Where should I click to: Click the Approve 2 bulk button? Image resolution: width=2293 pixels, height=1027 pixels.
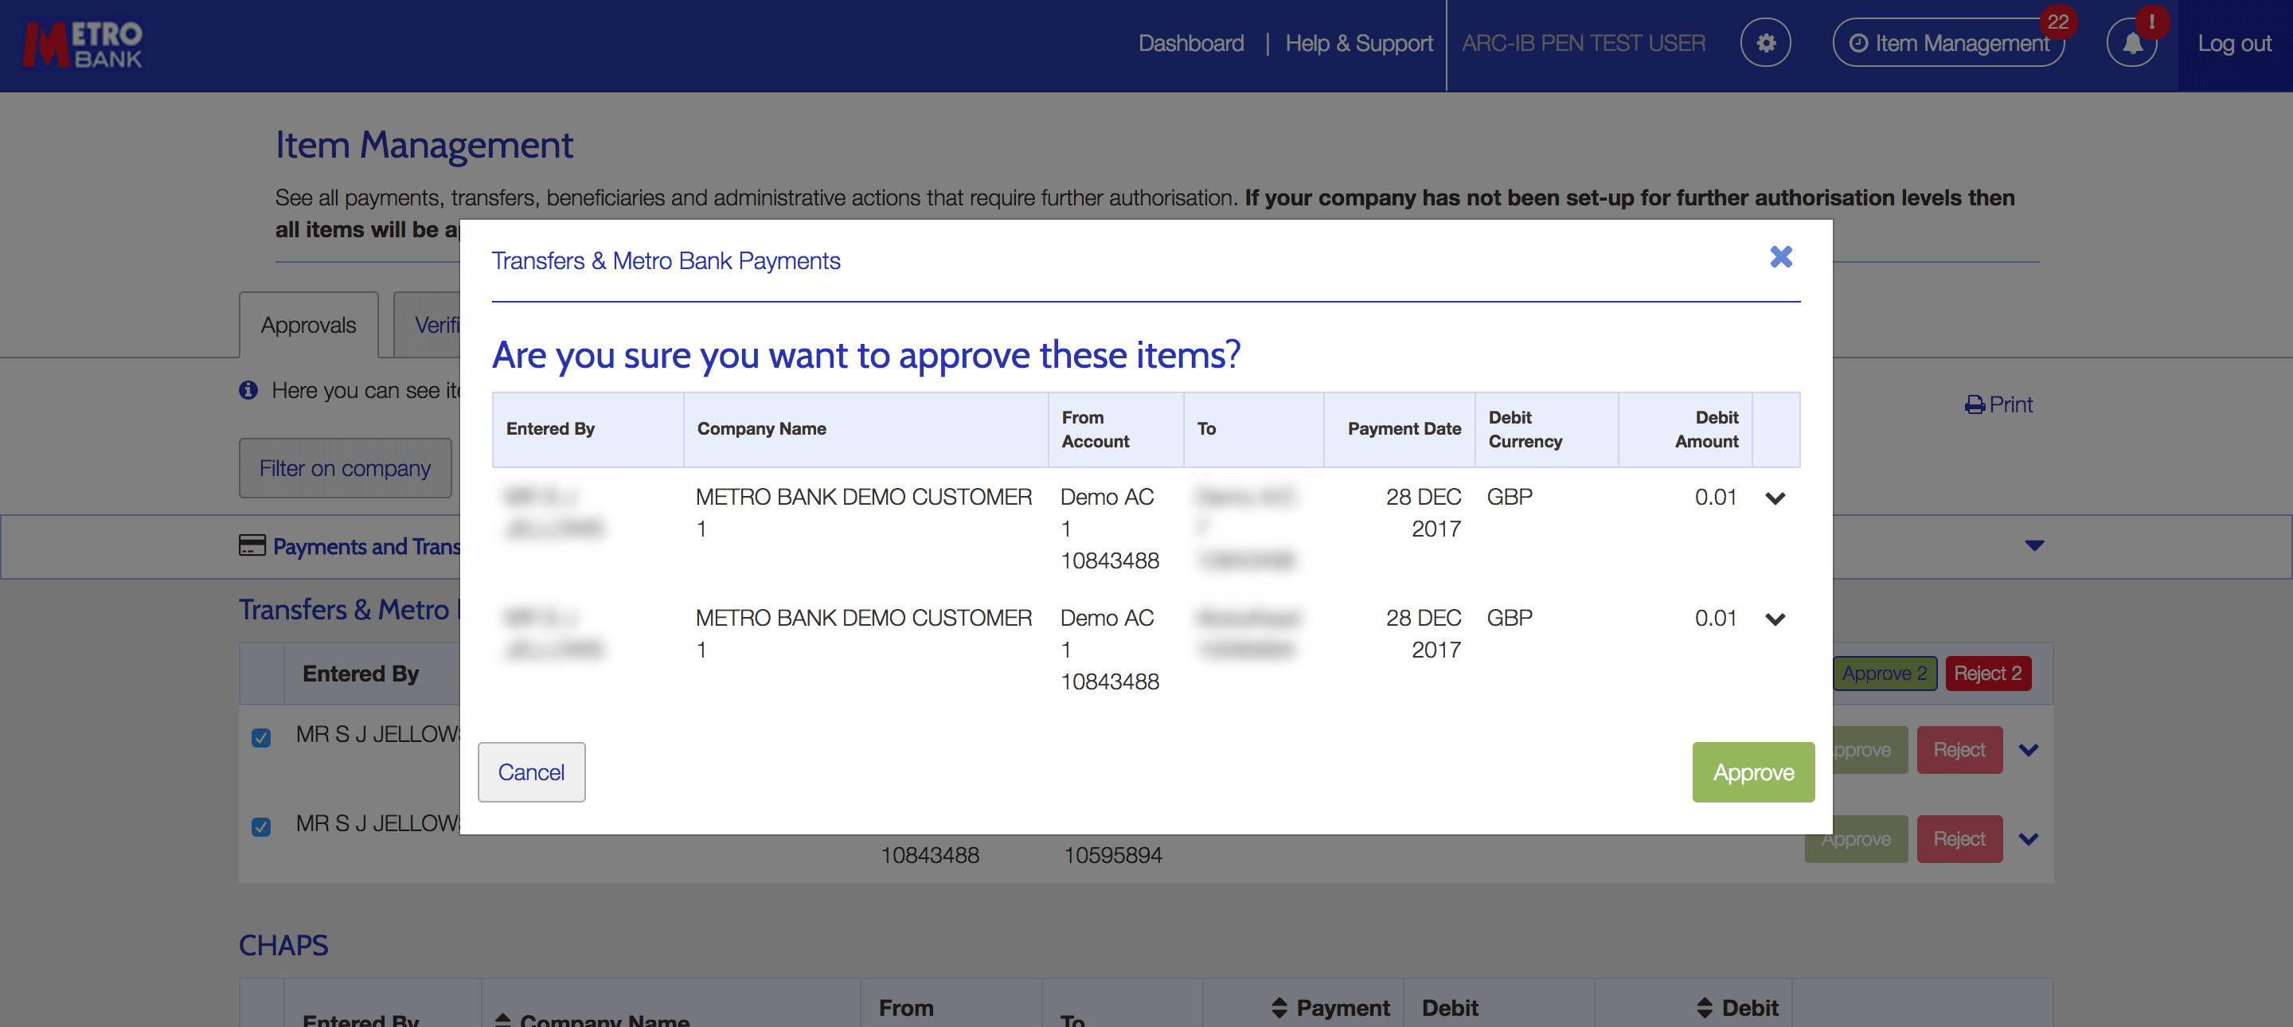(1885, 674)
